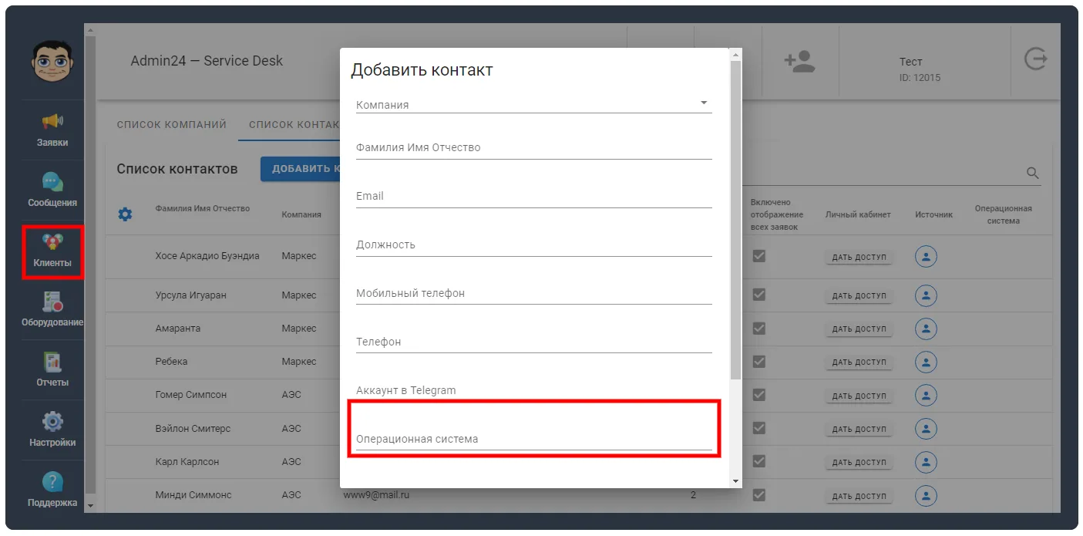Focus the Телефон field in the dialog
The width and height of the screenshot is (1083, 536).
(x=533, y=342)
